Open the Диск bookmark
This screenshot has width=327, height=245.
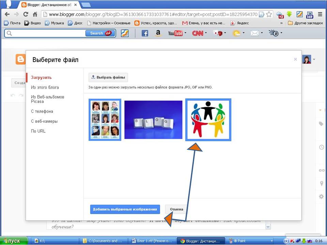[x=75, y=23]
